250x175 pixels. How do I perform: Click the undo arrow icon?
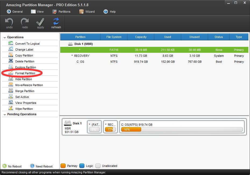(x=9, y=22)
